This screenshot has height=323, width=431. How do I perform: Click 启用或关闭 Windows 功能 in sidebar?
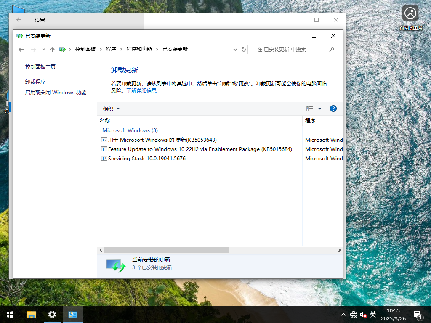[55, 92]
